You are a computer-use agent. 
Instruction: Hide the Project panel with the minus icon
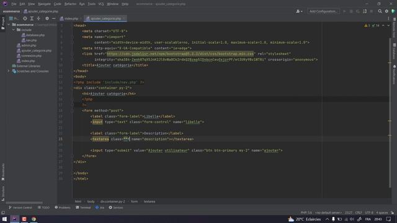54,19
